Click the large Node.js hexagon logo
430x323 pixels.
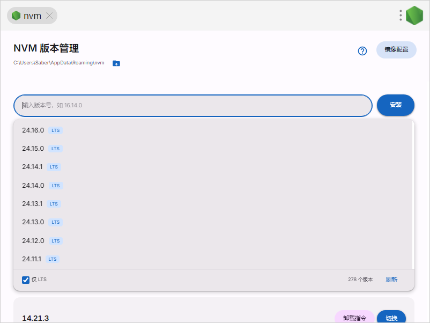pyautogui.click(x=414, y=16)
